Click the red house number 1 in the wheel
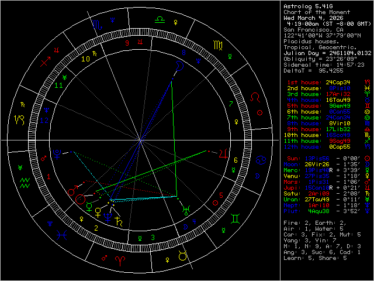This screenshot has height=281, width=374. [49, 177]
